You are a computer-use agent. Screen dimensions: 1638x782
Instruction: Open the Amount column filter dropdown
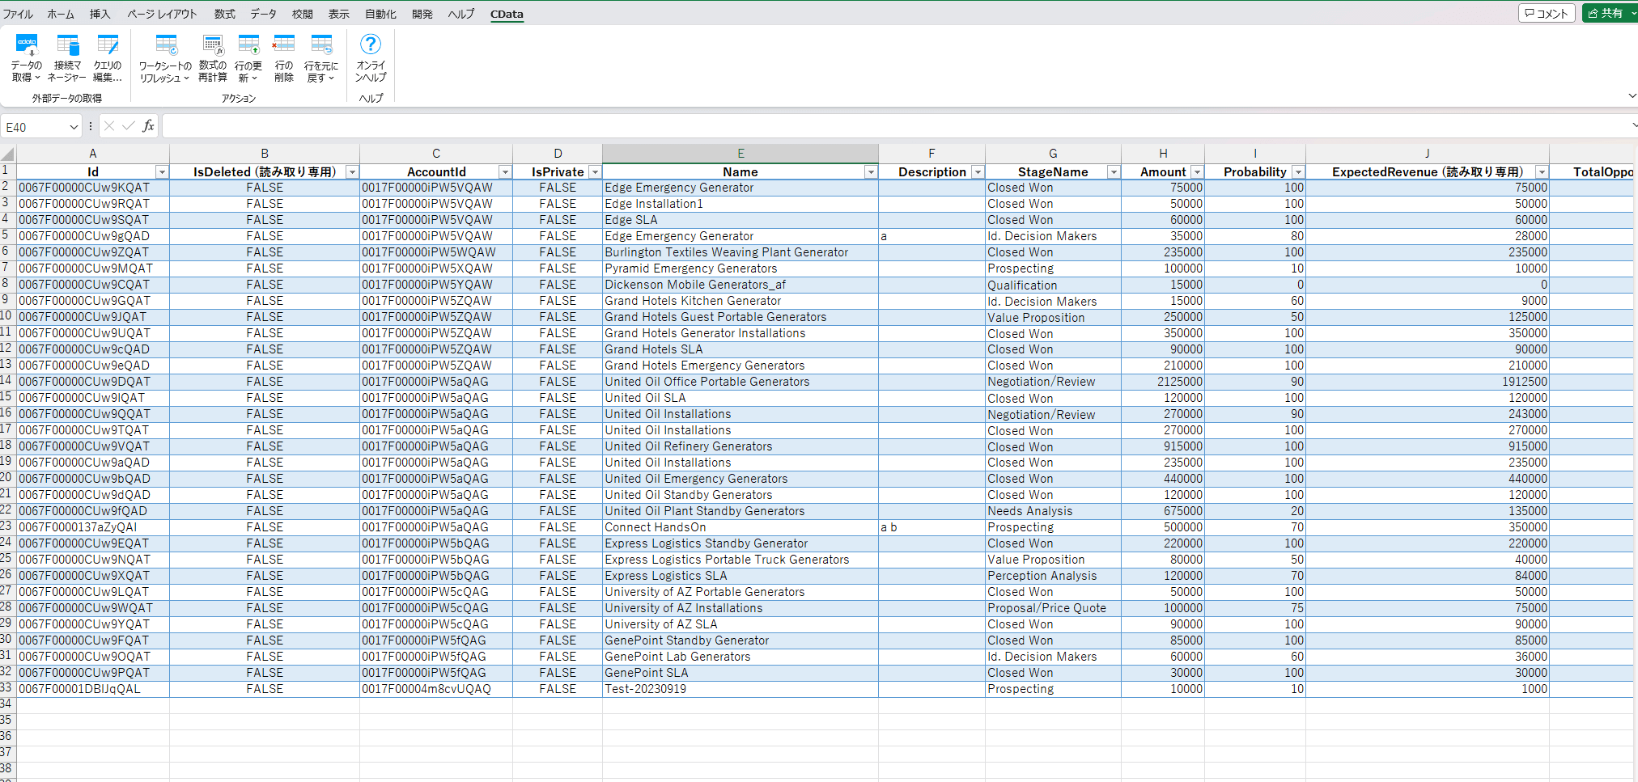pos(1196,172)
